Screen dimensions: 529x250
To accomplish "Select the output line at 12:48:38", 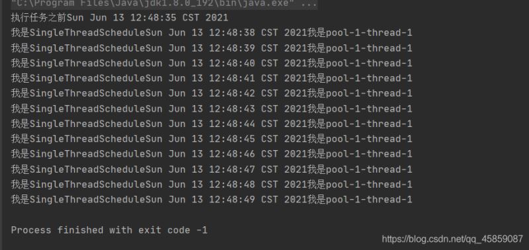I will coord(212,32).
